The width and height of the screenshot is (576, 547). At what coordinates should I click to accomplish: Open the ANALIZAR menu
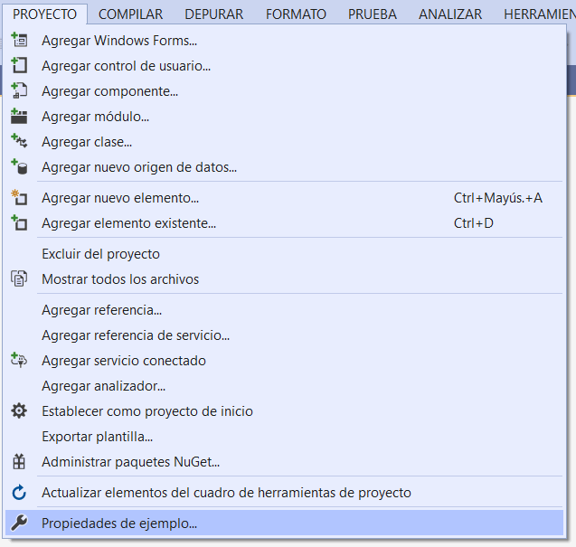[x=450, y=14]
